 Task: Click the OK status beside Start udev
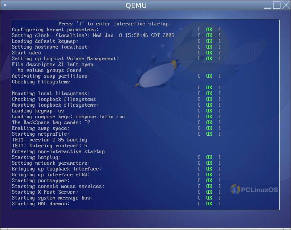[x=209, y=53]
